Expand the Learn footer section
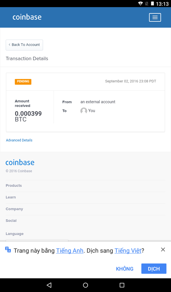This screenshot has width=171, height=292. [11, 197]
